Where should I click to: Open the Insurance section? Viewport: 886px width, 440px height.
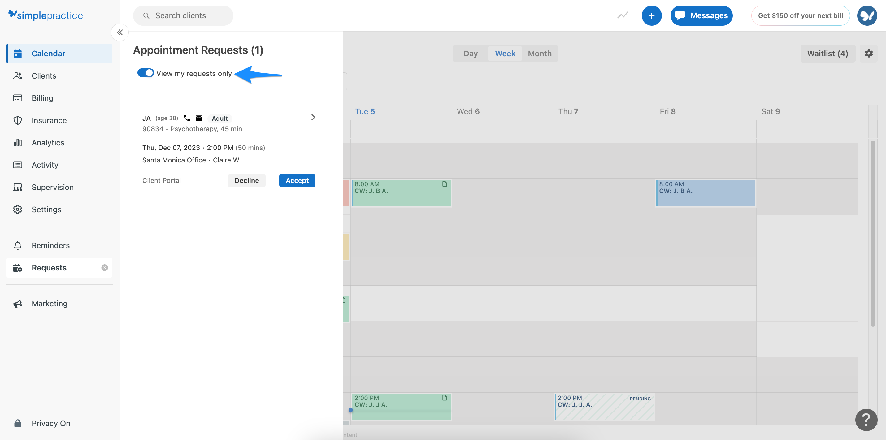pos(49,120)
